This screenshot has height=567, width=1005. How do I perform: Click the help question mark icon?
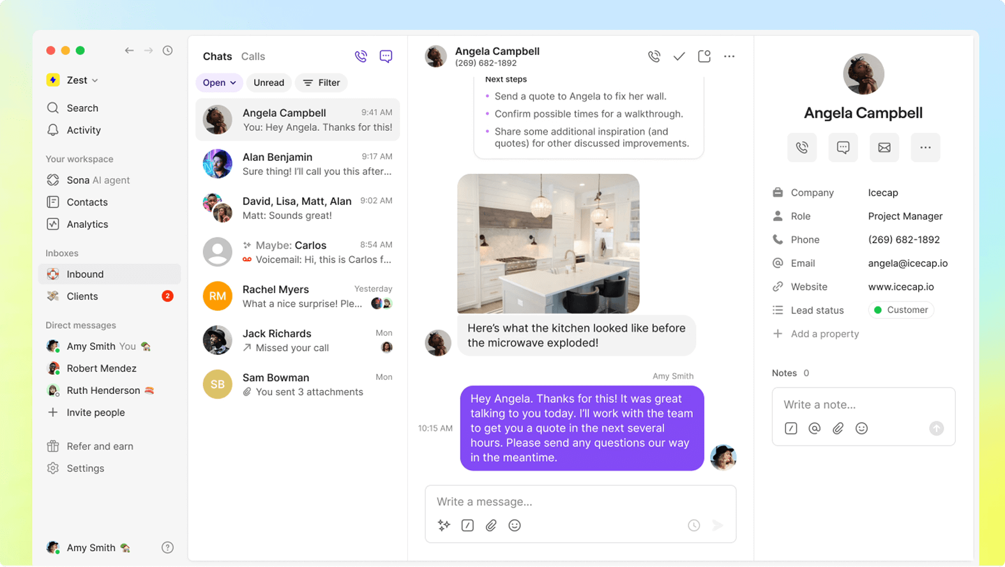click(167, 547)
